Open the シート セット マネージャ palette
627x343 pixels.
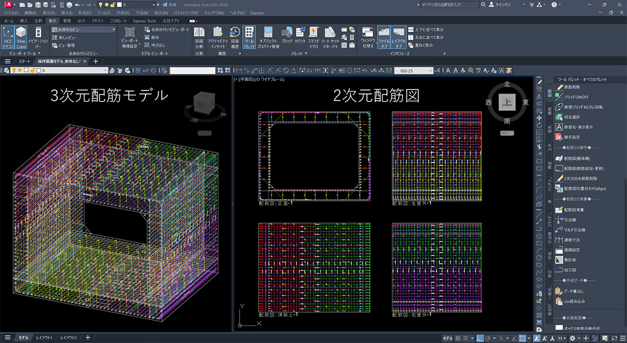point(331,38)
